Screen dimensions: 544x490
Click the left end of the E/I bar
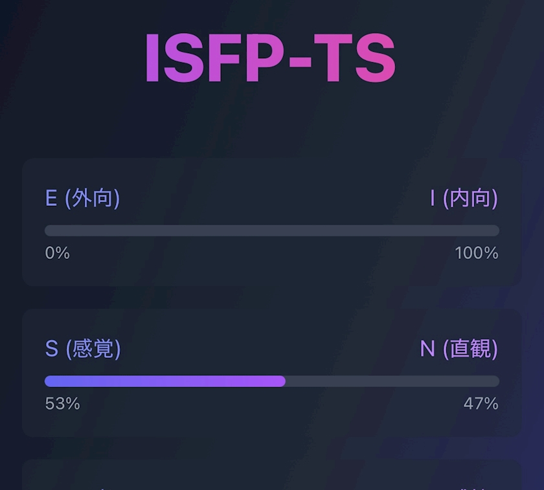[x=48, y=230]
